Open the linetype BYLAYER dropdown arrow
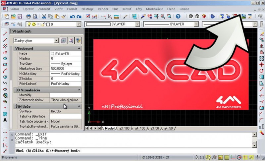 [196, 24]
